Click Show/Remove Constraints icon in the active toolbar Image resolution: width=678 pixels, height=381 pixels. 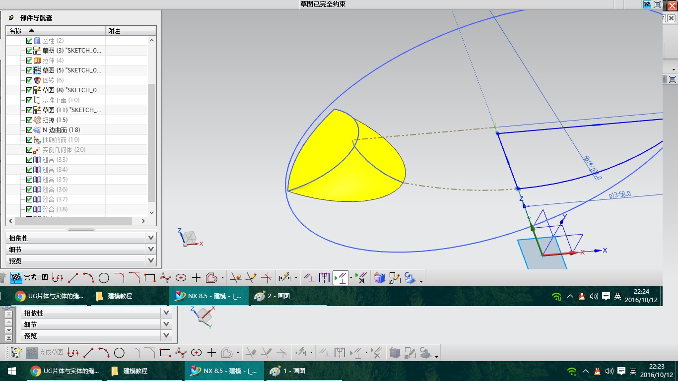tap(362, 278)
